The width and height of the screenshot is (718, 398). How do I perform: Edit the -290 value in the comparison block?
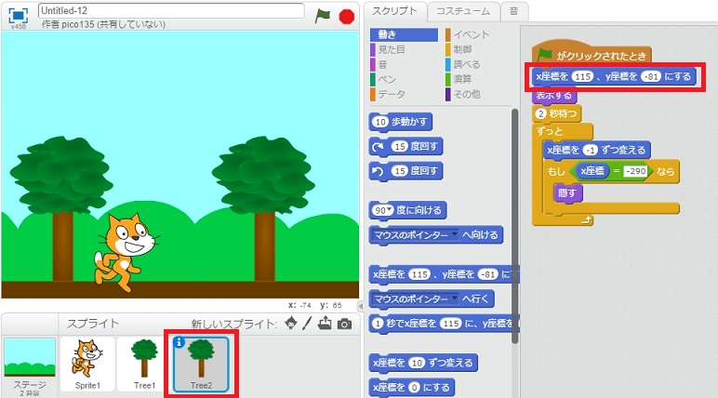[636, 171]
